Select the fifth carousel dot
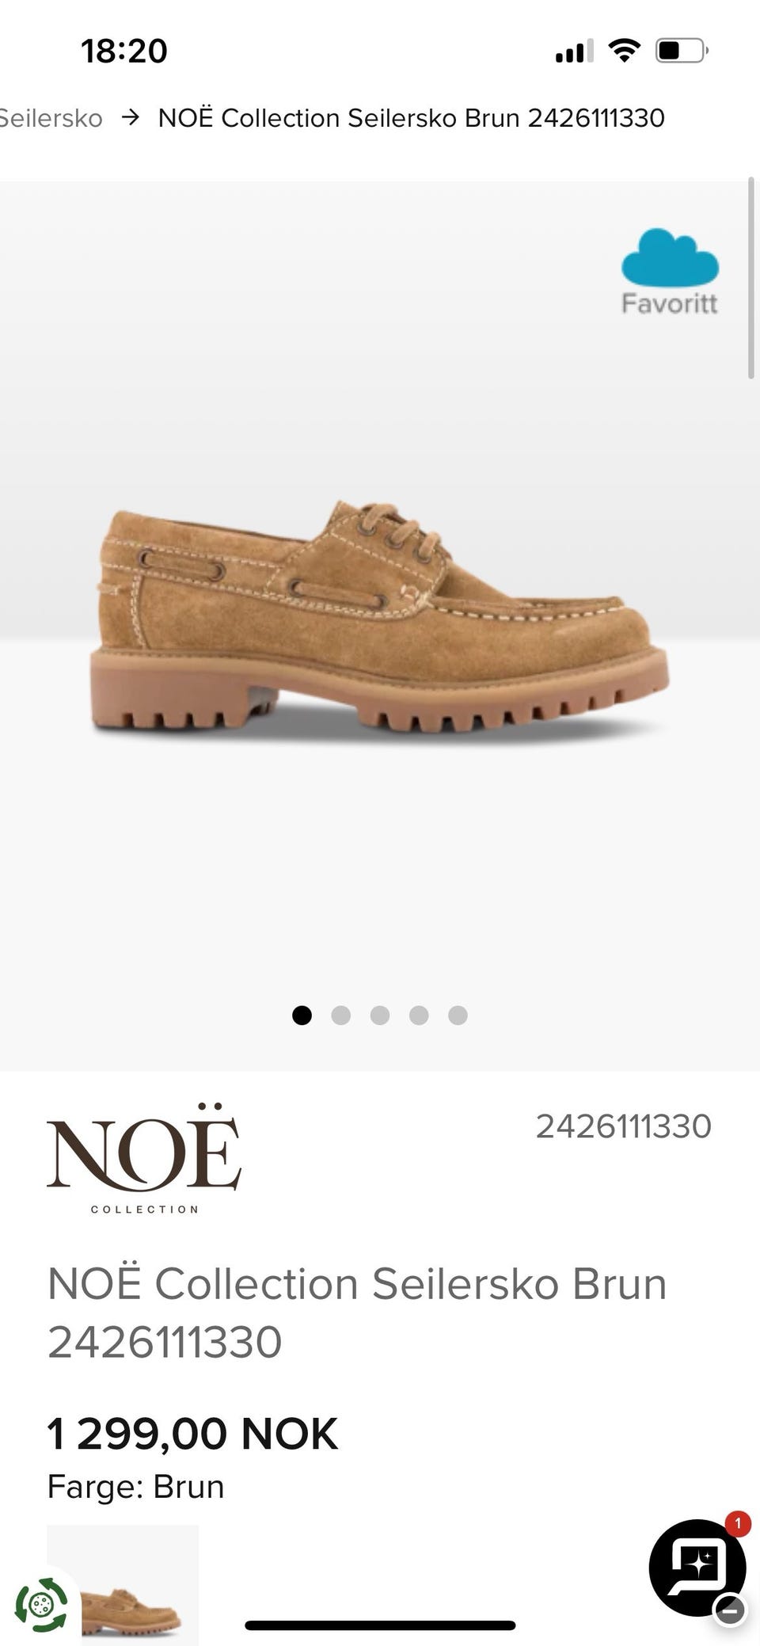Screen dimensions: 760x1646 point(458,1015)
